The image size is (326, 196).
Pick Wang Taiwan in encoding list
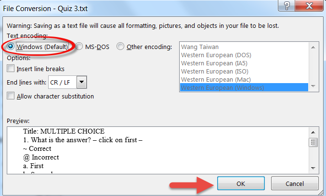199,47
